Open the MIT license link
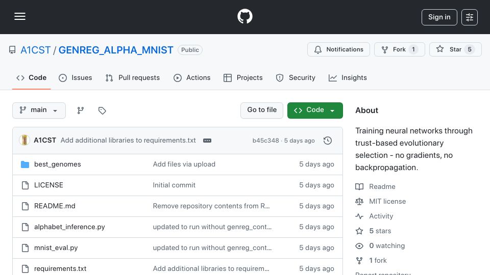 click(x=387, y=202)
